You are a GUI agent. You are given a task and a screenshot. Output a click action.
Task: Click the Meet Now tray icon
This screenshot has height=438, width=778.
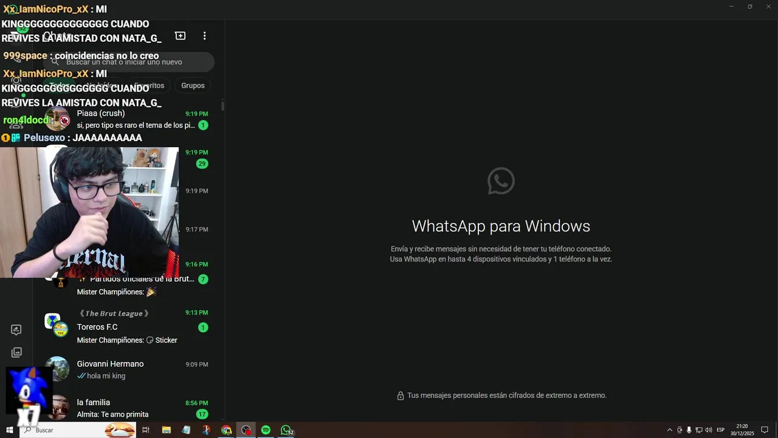pos(680,430)
